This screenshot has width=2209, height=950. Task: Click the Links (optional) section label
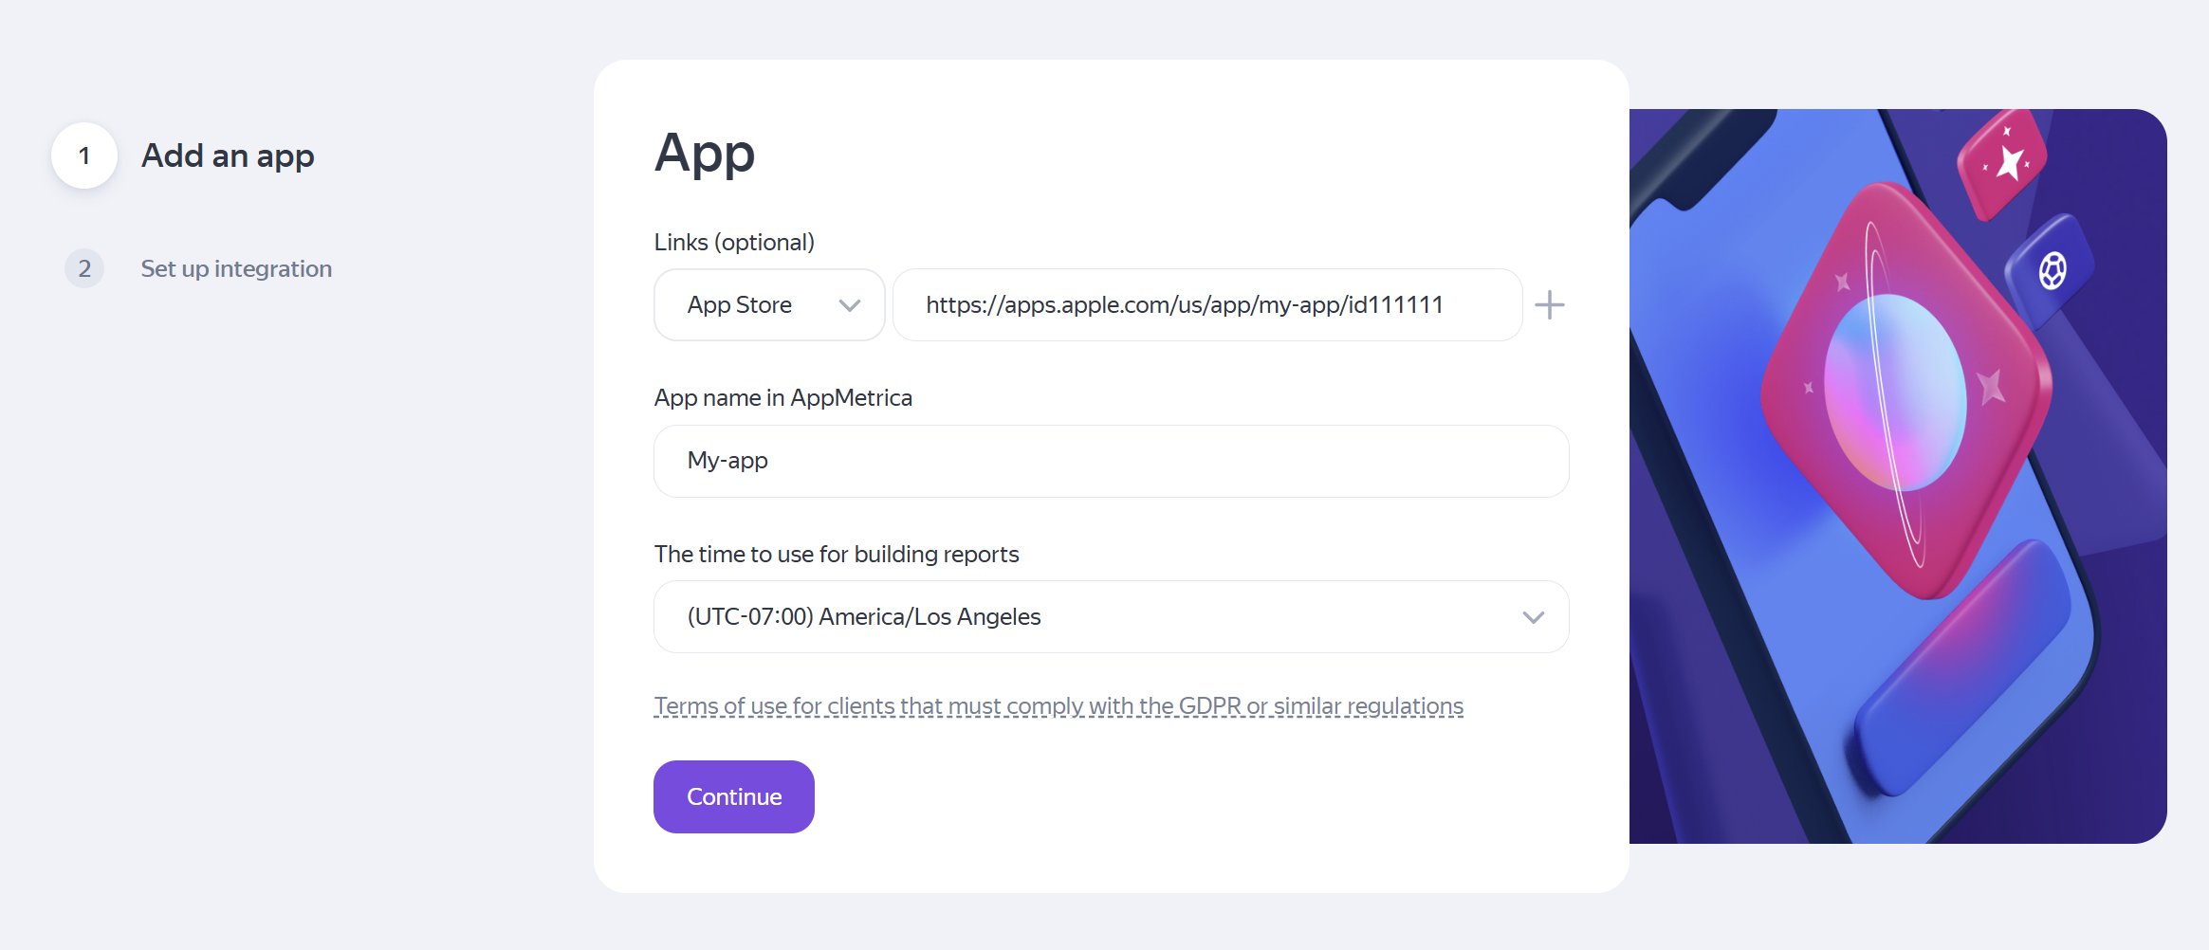[733, 242]
